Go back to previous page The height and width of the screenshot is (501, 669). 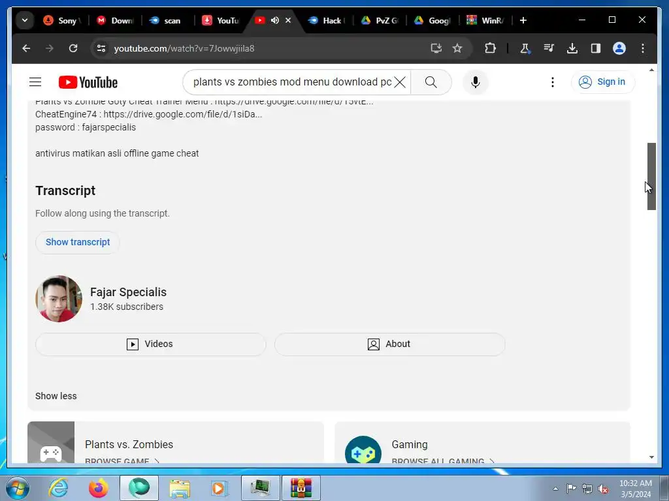coord(26,48)
